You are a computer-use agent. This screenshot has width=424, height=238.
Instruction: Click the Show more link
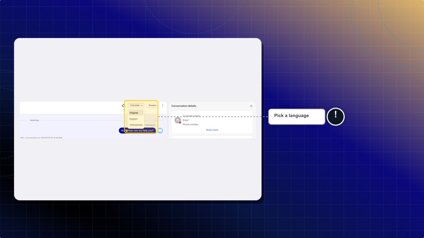click(x=212, y=130)
